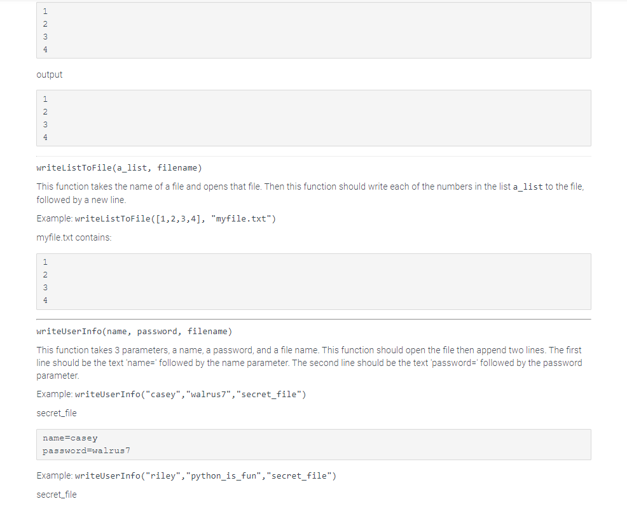Click inside the code block under "myfile.txt contains:"

(313, 281)
